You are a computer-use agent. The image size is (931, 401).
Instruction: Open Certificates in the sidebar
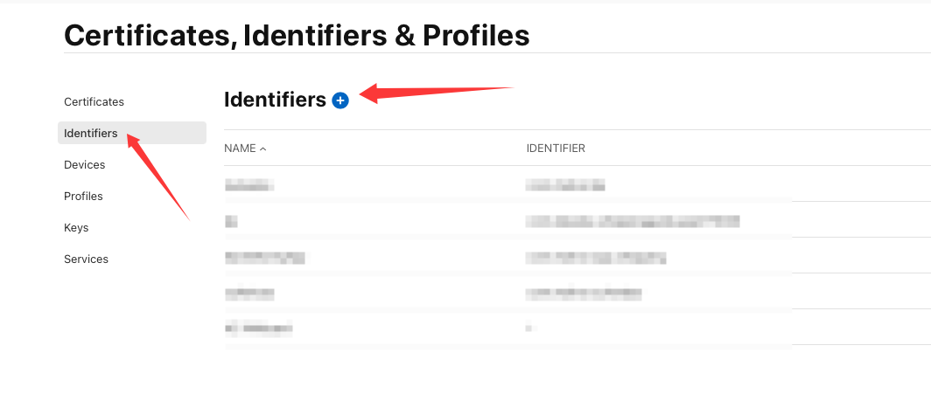pyautogui.click(x=94, y=101)
